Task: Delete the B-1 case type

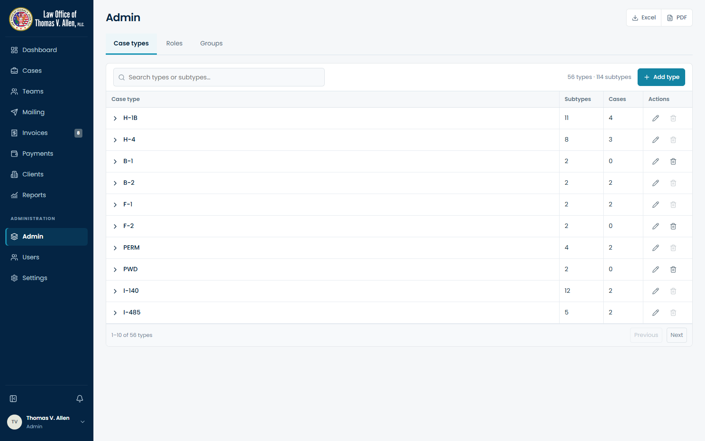Action: click(673, 161)
